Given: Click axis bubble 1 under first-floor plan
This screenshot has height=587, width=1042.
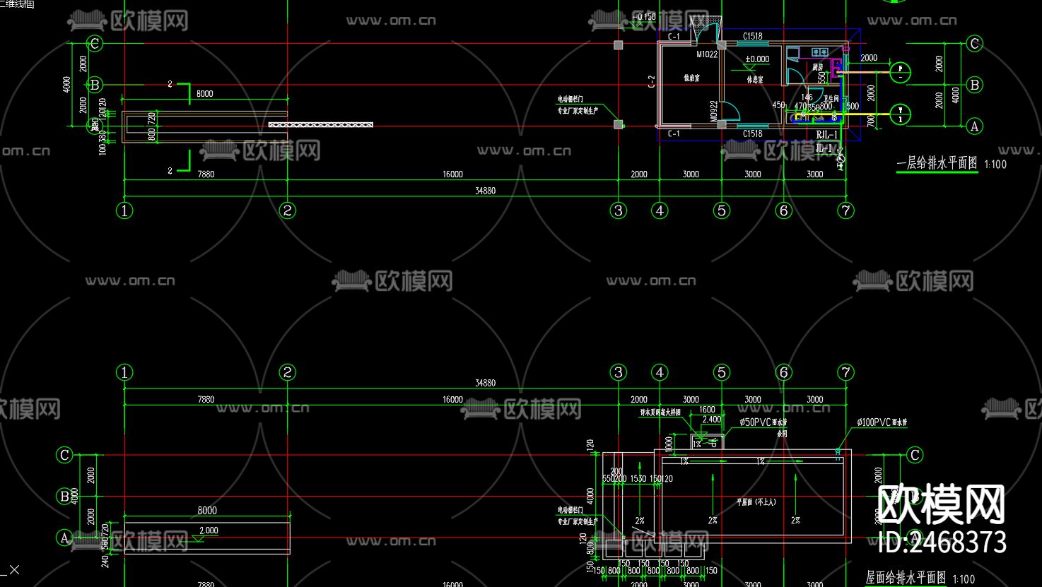Looking at the screenshot, I should point(124,210).
